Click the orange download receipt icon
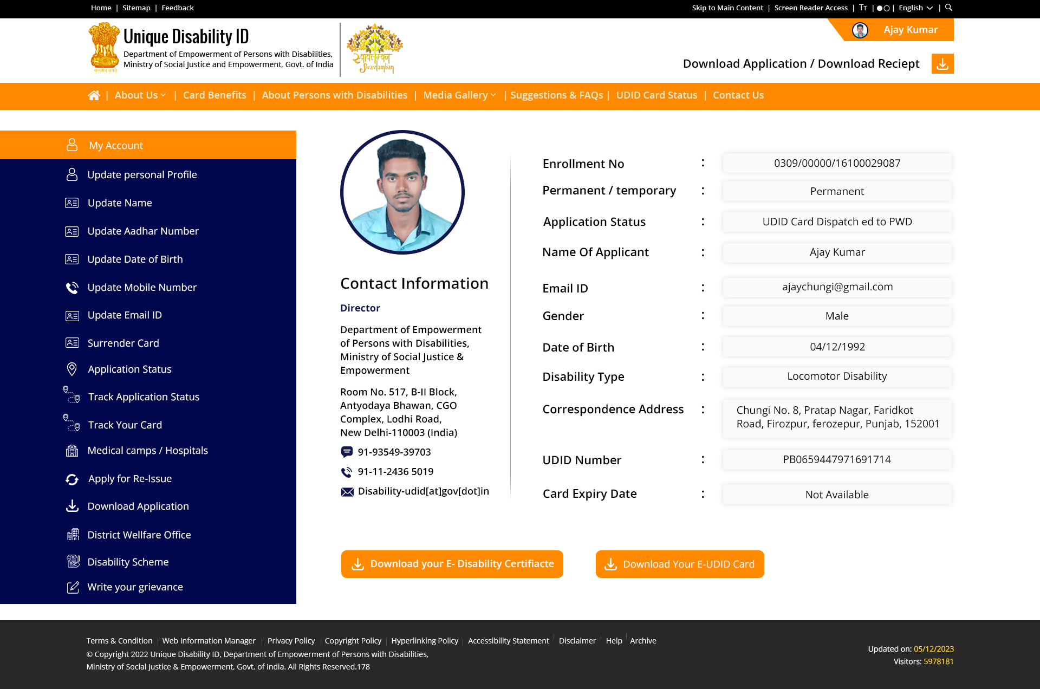This screenshot has height=689, width=1040. 942,64
